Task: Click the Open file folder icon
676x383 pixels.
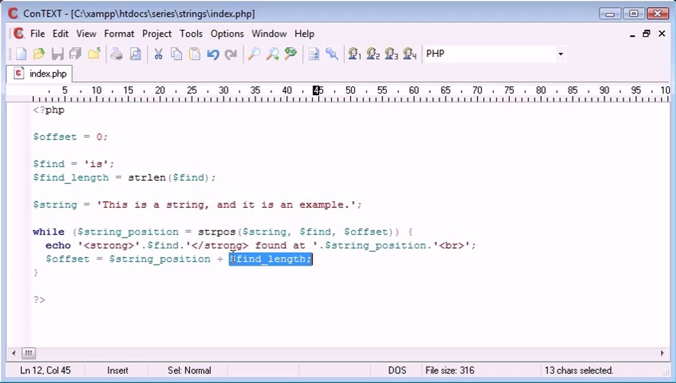Action: pyautogui.click(x=39, y=54)
